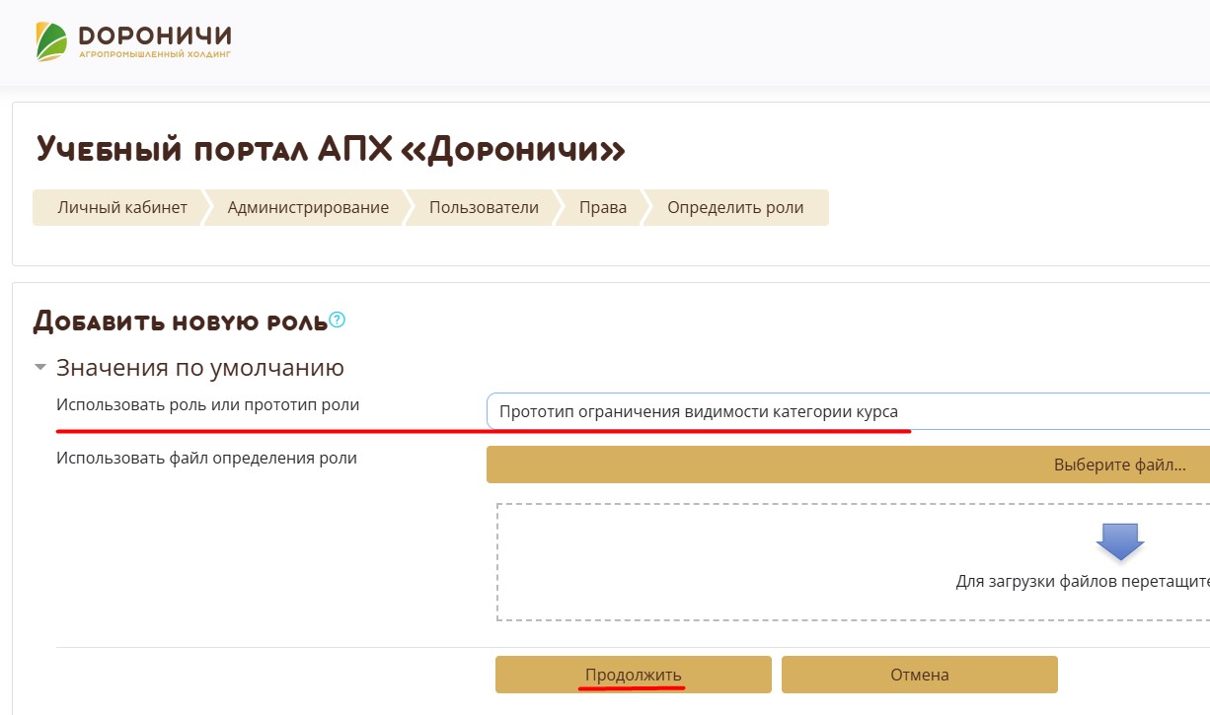Open help icon beside Добавить новую роль

338,320
